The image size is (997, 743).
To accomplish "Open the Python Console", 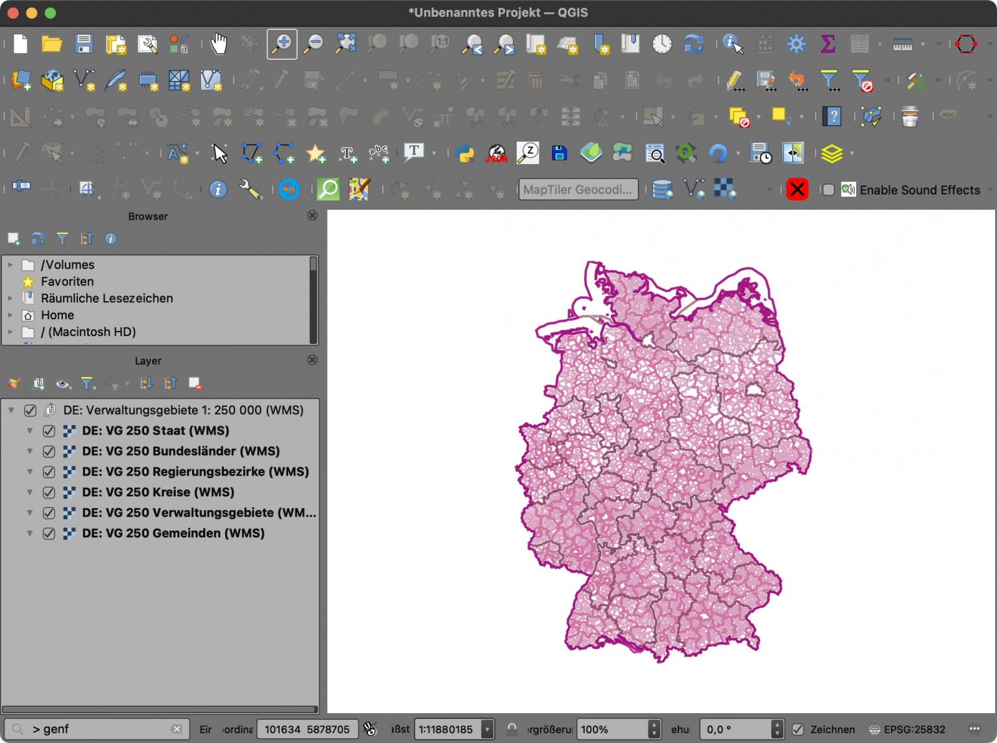I will pos(465,153).
